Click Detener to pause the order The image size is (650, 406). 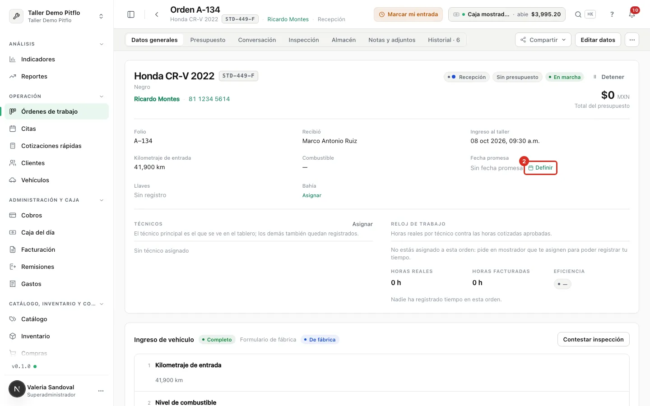608,77
